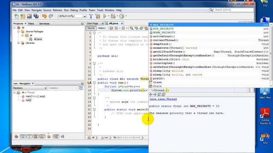Click the Adobe Reader XI desktop icon

click(x=265, y=116)
